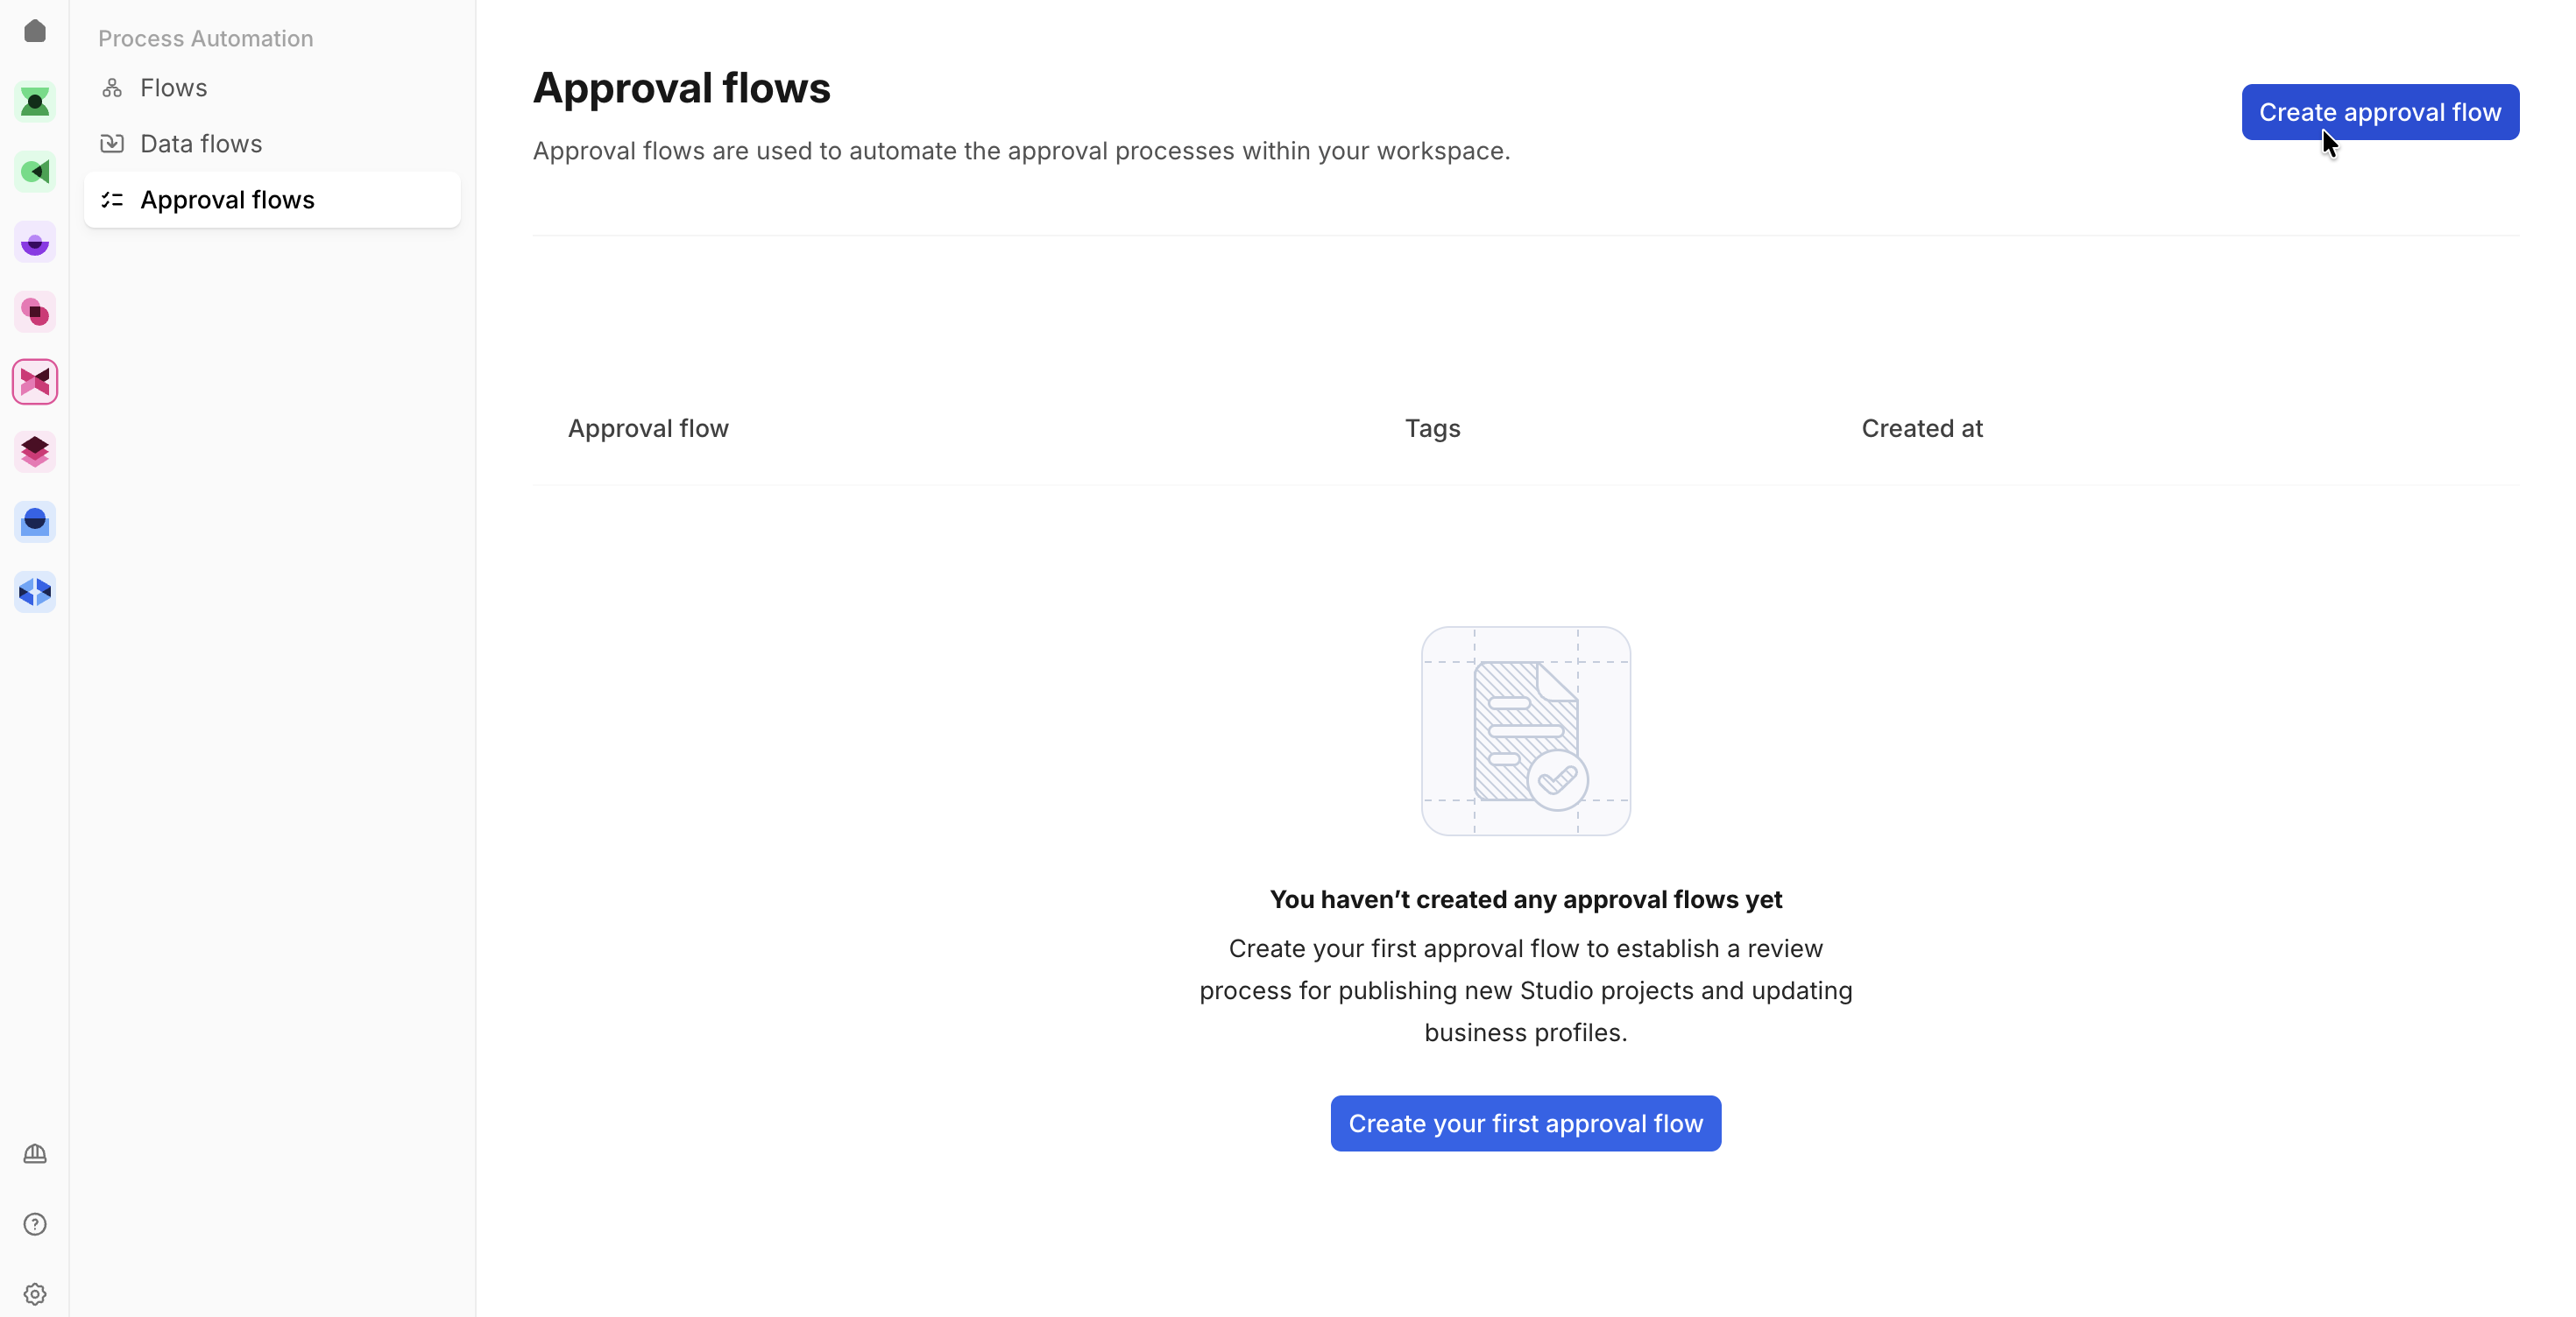Viewport: 2576px width, 1317px height.
Task: Click the Created at column header
Action: click(1921, 429)
